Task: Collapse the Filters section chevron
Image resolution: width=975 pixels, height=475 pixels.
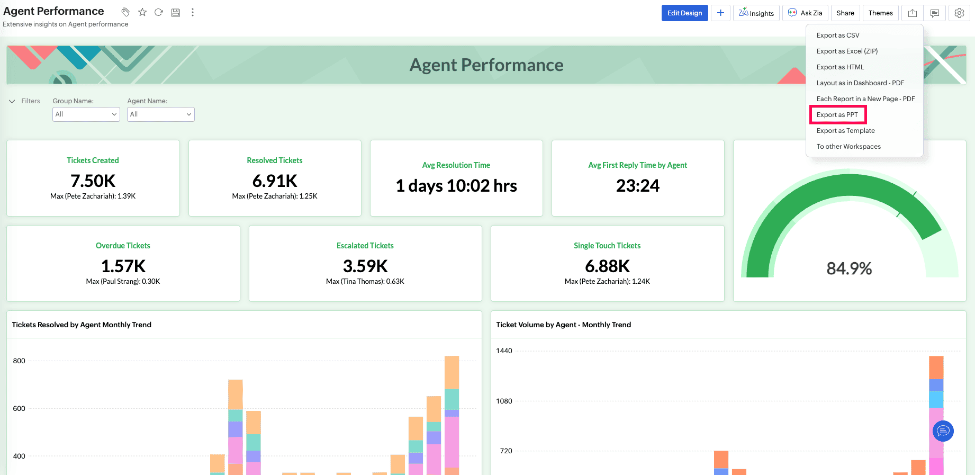Action: [12, 101]
